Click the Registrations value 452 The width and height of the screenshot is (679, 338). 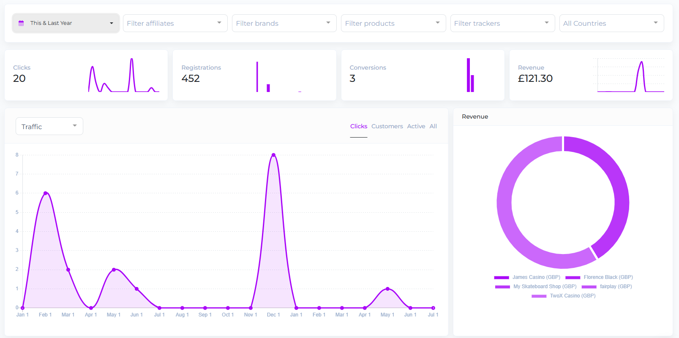pos(191,78)
